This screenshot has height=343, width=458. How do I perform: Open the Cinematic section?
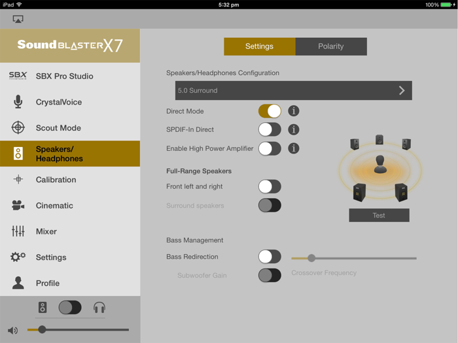[x=70, y=205]
